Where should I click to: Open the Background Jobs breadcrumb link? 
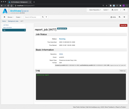[x=13, y=21]
